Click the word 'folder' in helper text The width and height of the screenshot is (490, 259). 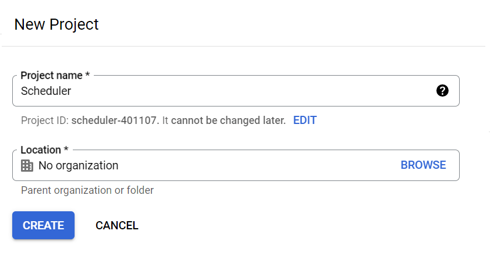click(140, 190)
